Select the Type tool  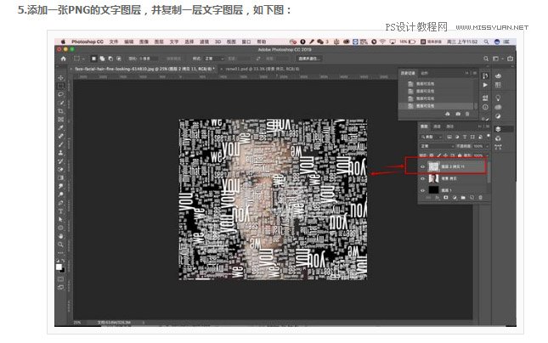(x=61, y=211)
